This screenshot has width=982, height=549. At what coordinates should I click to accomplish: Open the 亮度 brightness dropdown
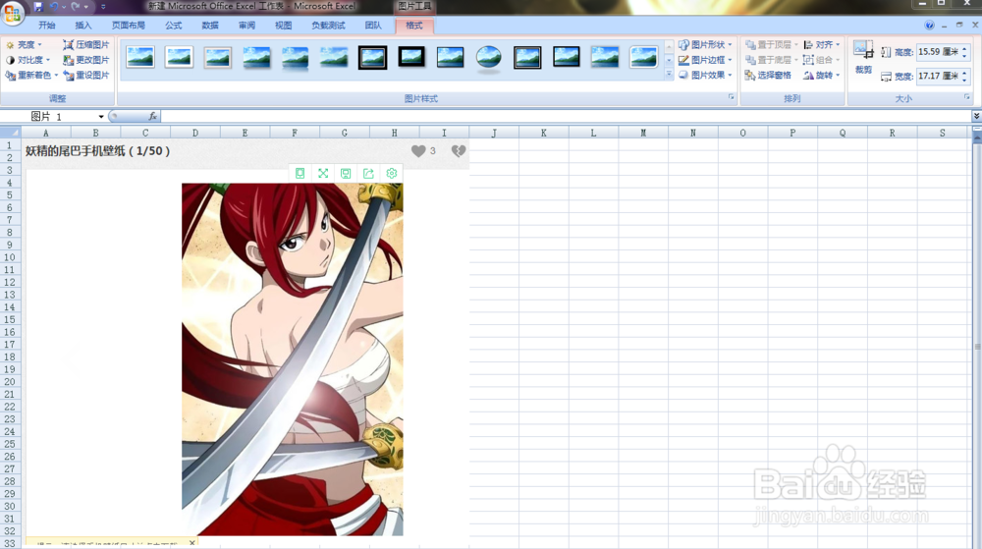pyautogui.click(x=24, y=45)
